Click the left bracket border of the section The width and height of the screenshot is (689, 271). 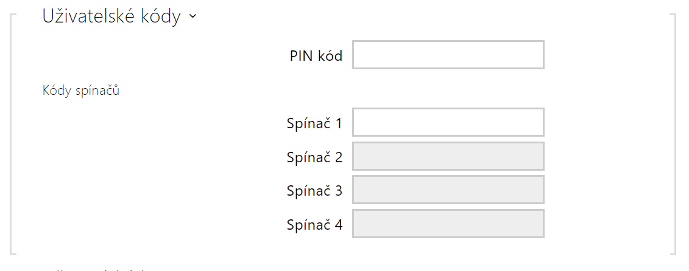12,134
